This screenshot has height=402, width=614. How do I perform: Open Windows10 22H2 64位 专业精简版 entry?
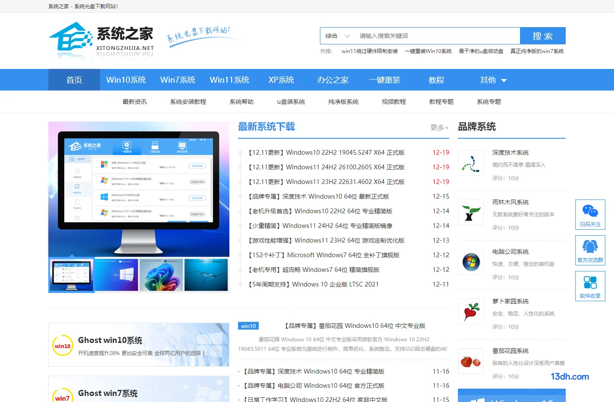point(320,211)
